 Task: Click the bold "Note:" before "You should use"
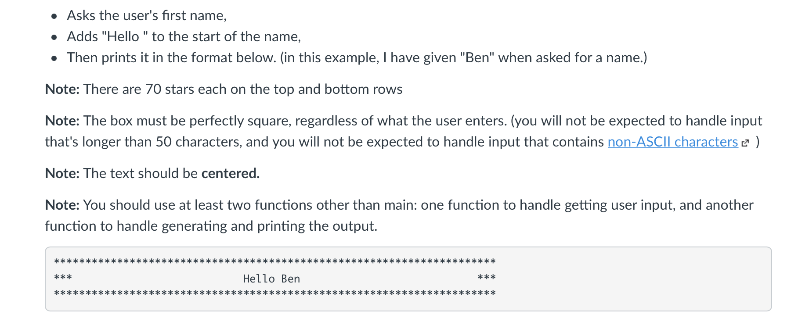tap(62, 205)
